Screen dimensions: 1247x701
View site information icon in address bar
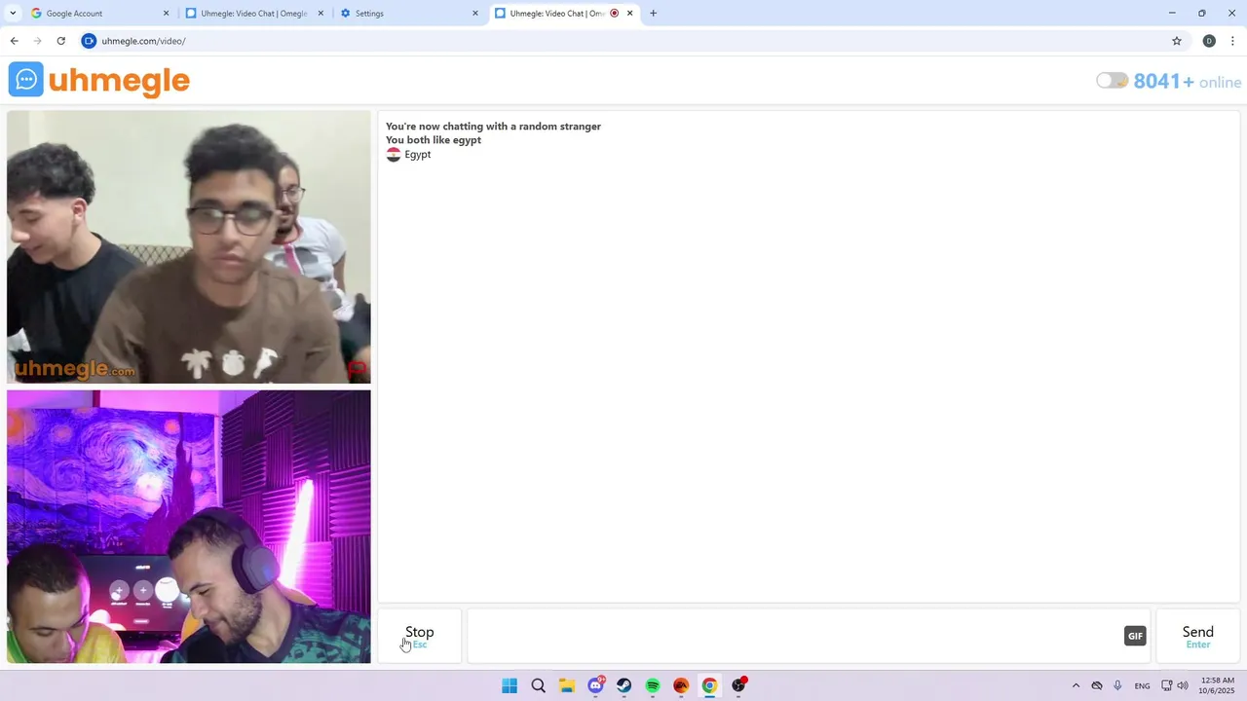tap(89, 41)
